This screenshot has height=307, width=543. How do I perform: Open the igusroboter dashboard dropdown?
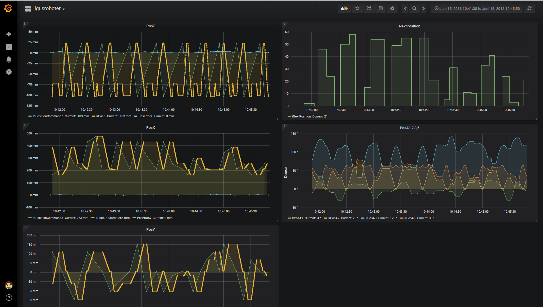coord(50,8)
